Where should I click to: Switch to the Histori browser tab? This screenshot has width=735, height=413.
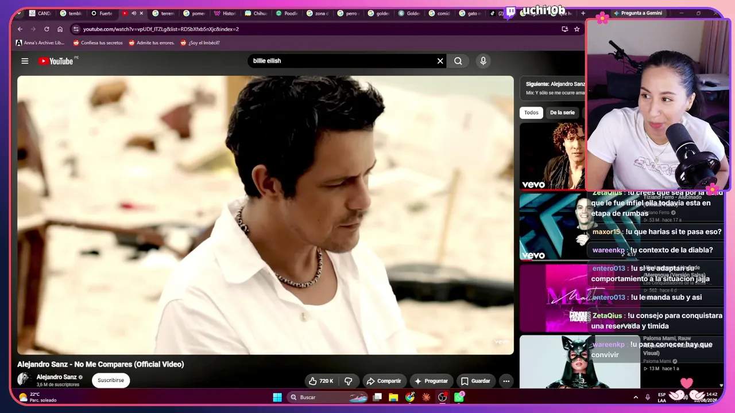[x=226, y=13]
